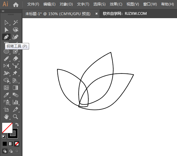Select the Mesh tool
The image size is (177, 156).
pyautogui.click(x=6, y=88)
